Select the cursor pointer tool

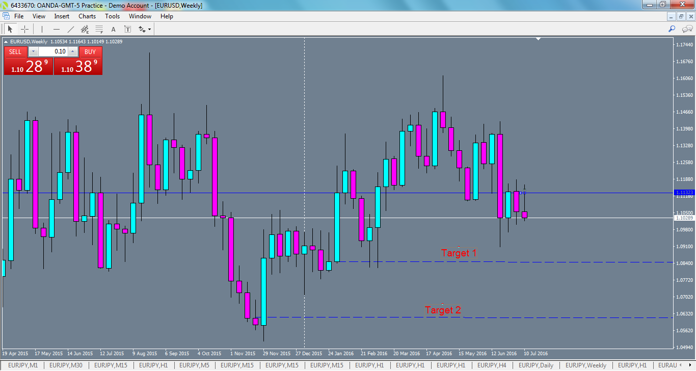10,29
